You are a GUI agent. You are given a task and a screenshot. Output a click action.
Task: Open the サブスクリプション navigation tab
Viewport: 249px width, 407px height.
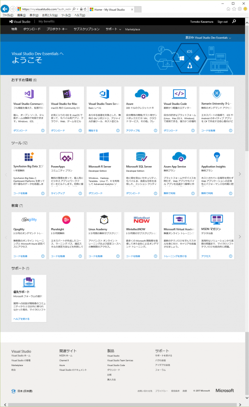(x=86, y=29)
